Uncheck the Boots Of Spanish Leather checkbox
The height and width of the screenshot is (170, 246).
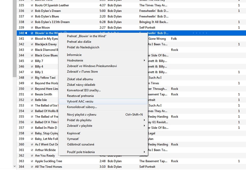pyautogui.click(x=32, y=5)
